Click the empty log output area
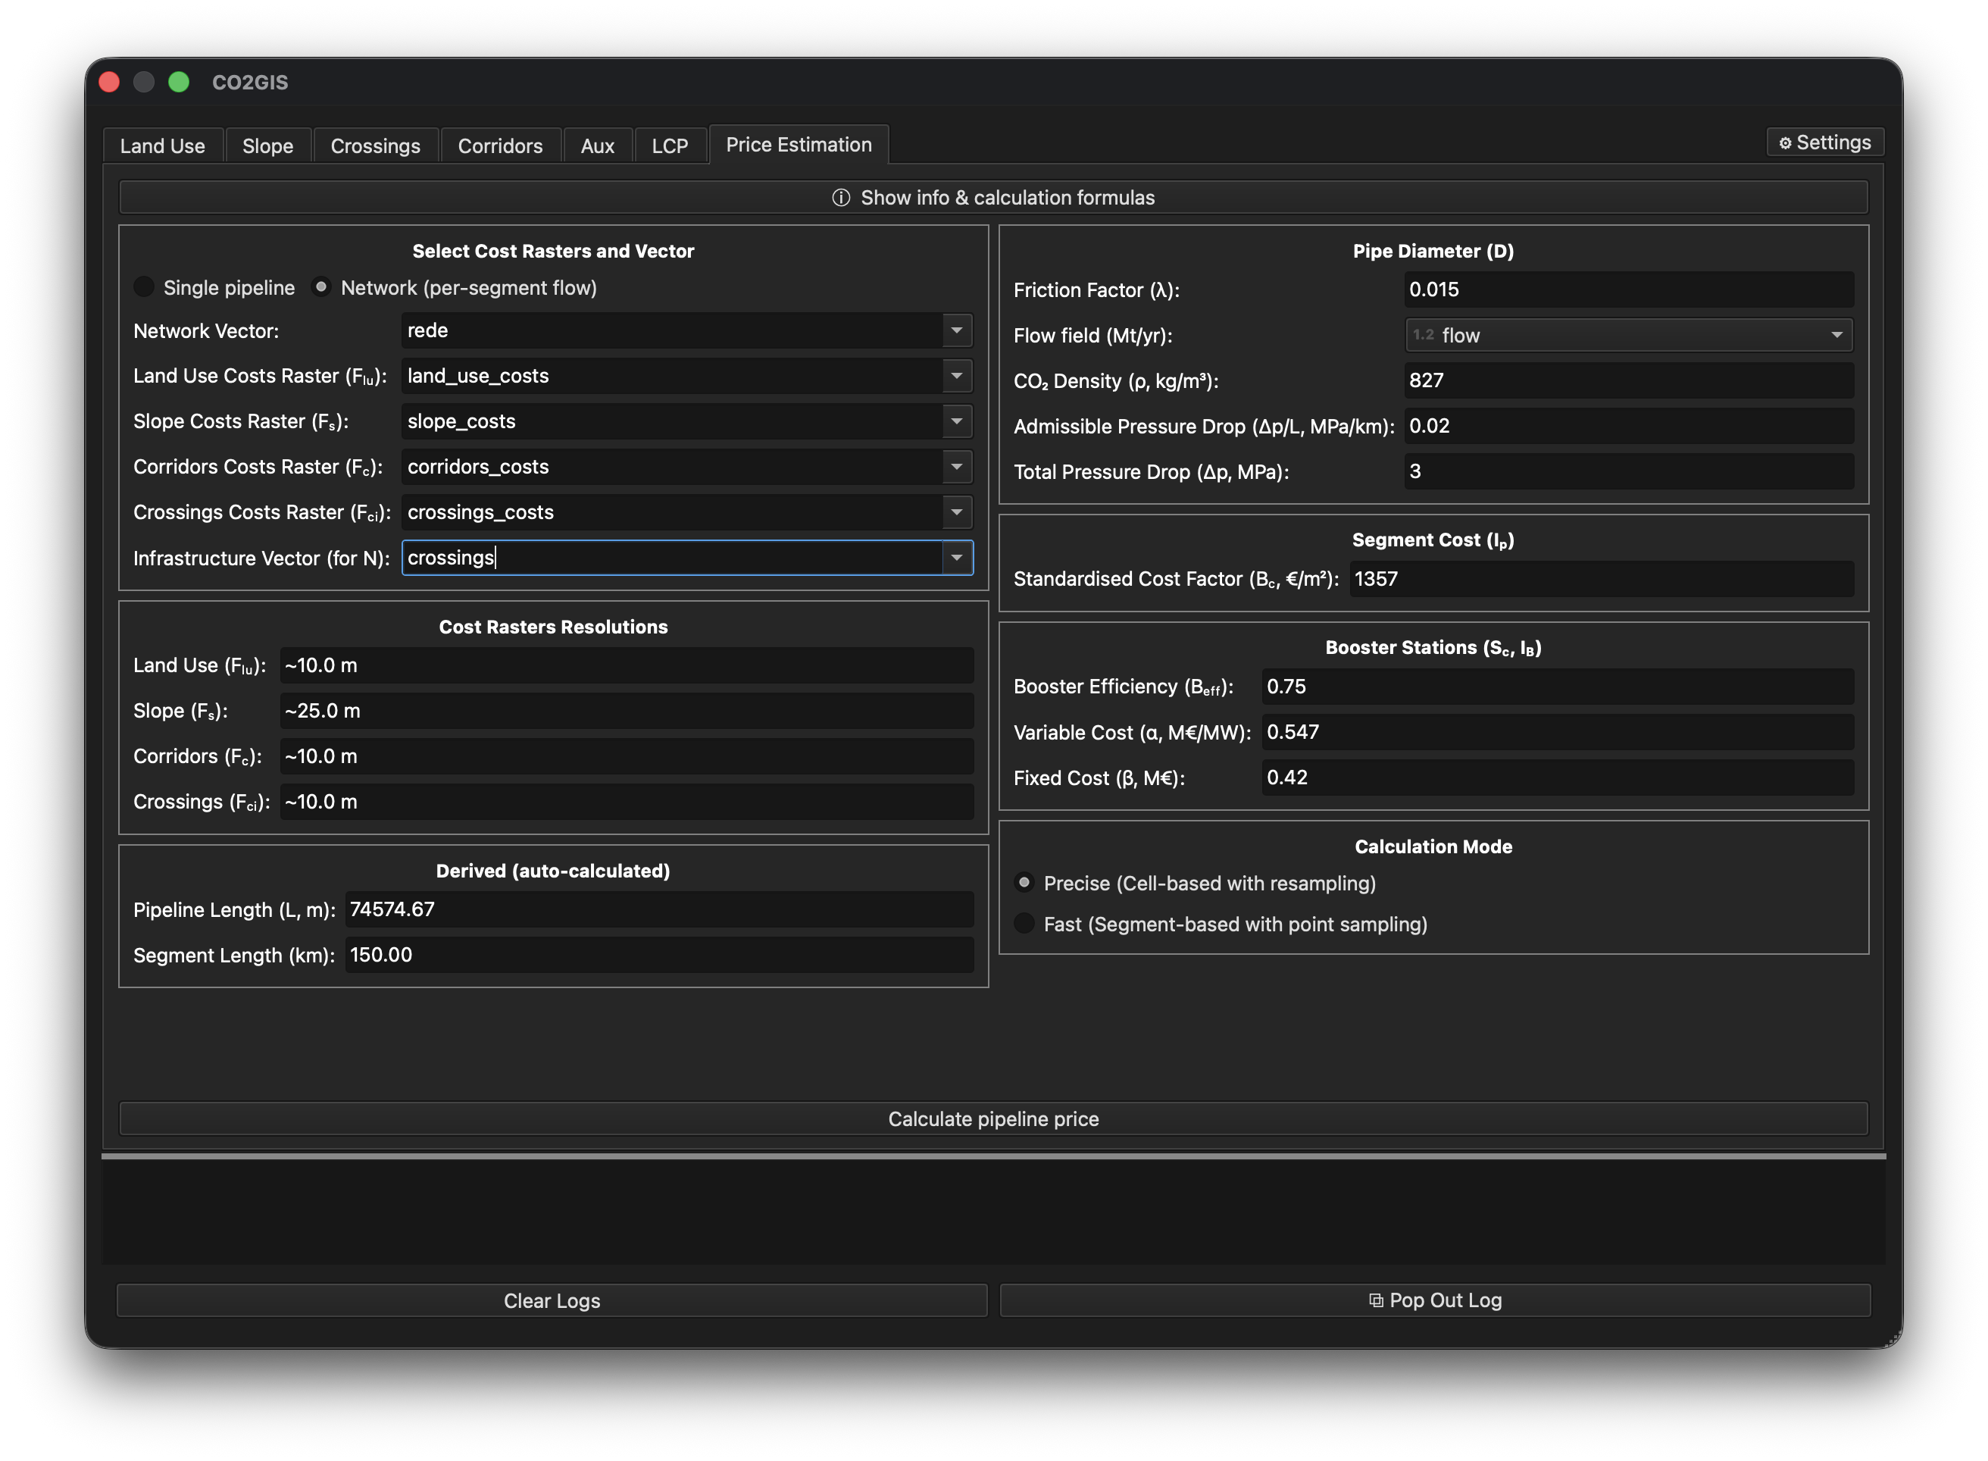 click(x=993, y=1212)
